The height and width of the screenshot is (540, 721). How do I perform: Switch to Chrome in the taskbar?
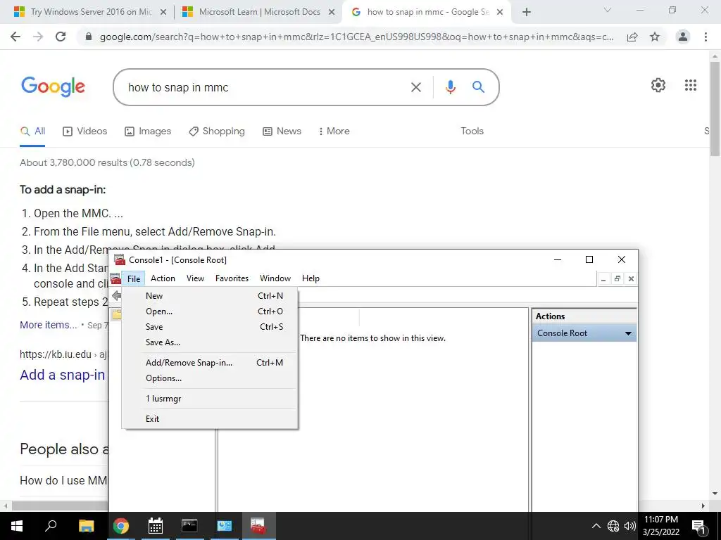(121, 526)
